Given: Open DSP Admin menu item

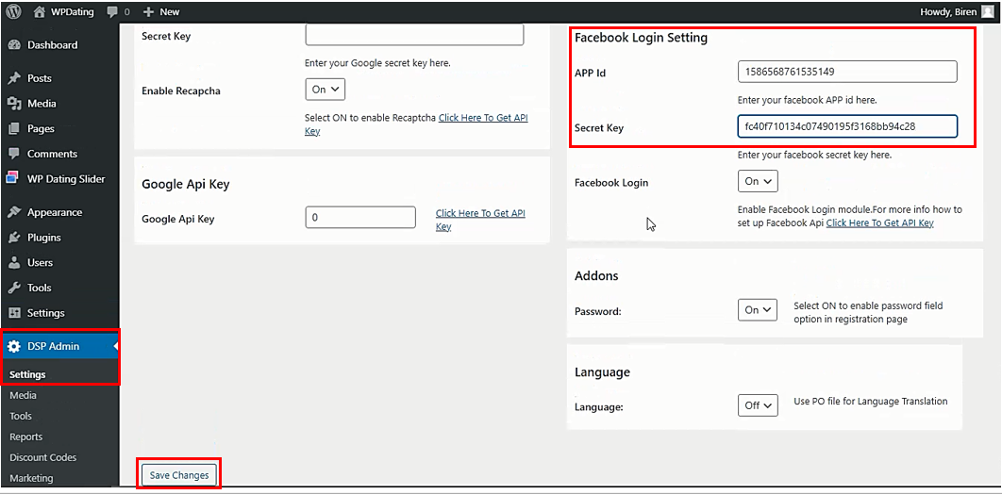Looking at the screenshot, I should click(x=59, y=346).
